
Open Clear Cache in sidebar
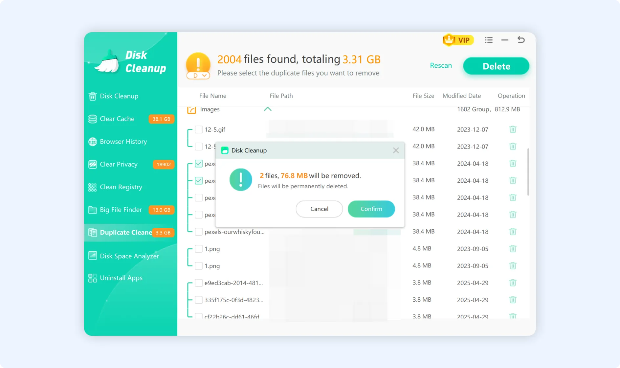[x=117, y=119]
